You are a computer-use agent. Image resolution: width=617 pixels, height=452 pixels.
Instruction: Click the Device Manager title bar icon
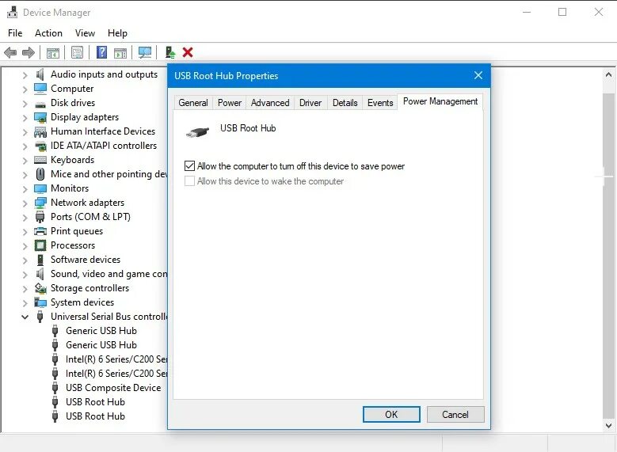coord(12,12)
